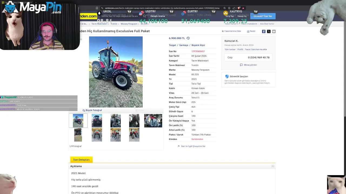Click listing number 1293068602
This screenshot has width=346, height=194.
(198, 51)
